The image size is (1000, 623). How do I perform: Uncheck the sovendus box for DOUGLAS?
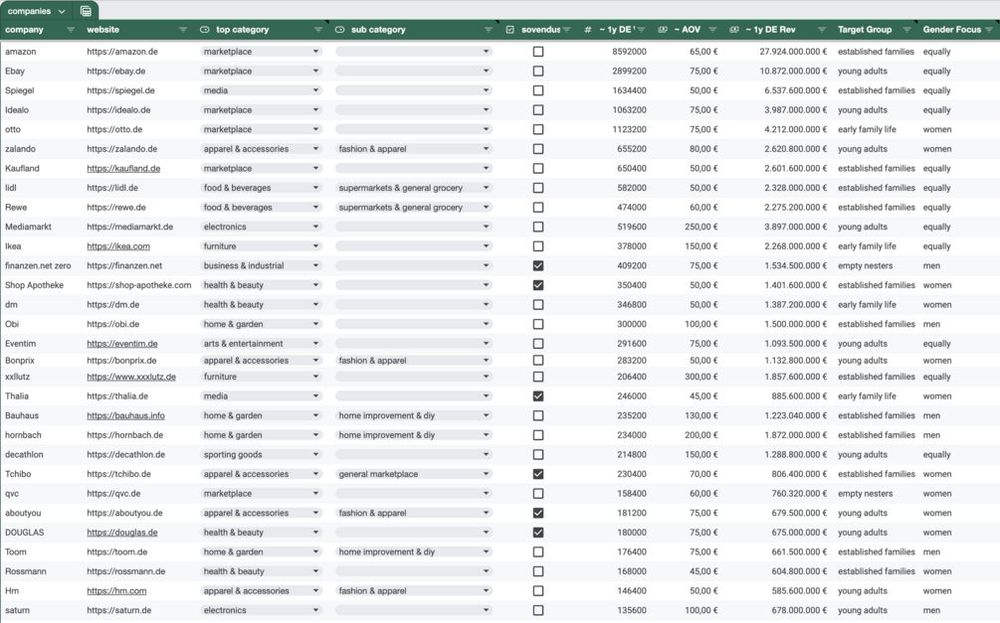pyautogui.click(x=538, y=533)
